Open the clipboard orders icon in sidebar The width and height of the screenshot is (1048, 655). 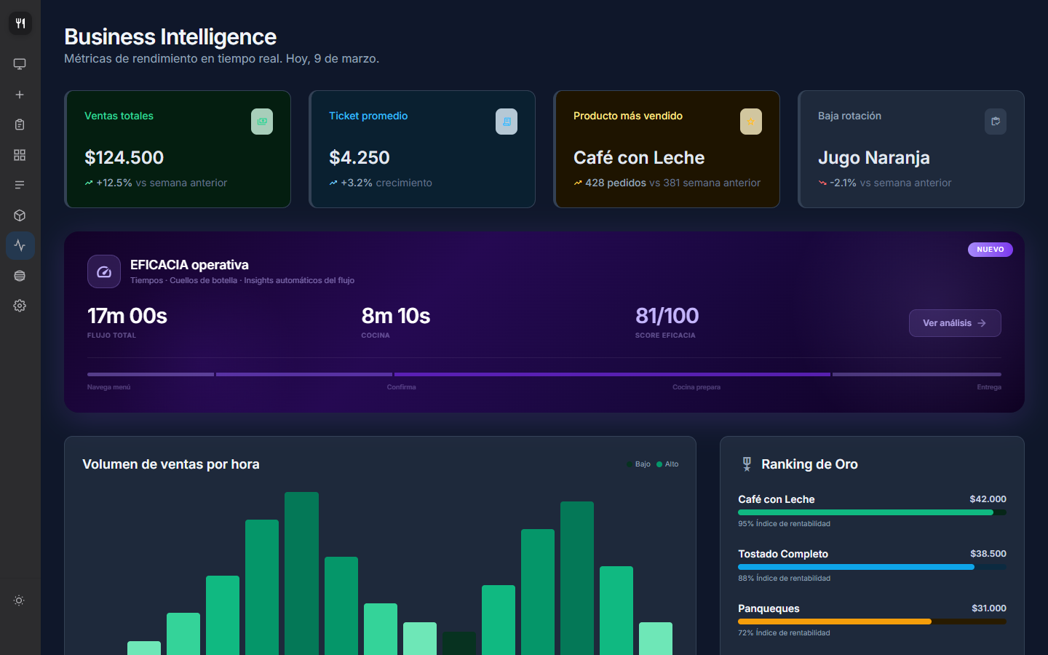pos(20,124)
